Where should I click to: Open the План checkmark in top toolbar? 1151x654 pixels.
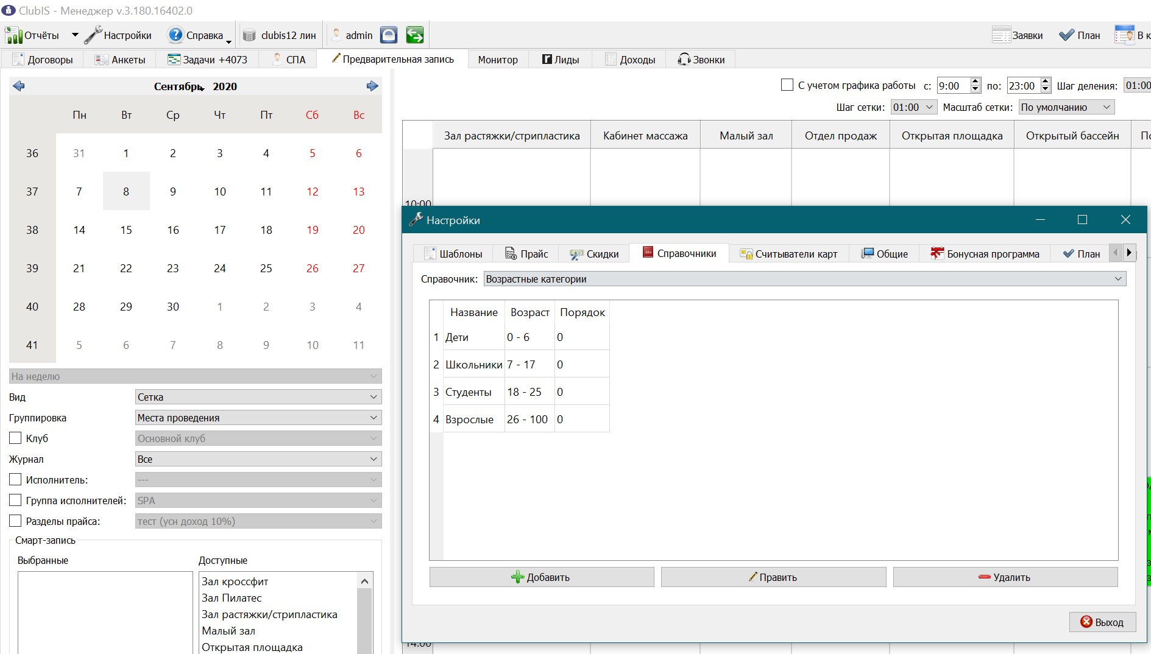pyautogui.click(x=1066, y=35)
